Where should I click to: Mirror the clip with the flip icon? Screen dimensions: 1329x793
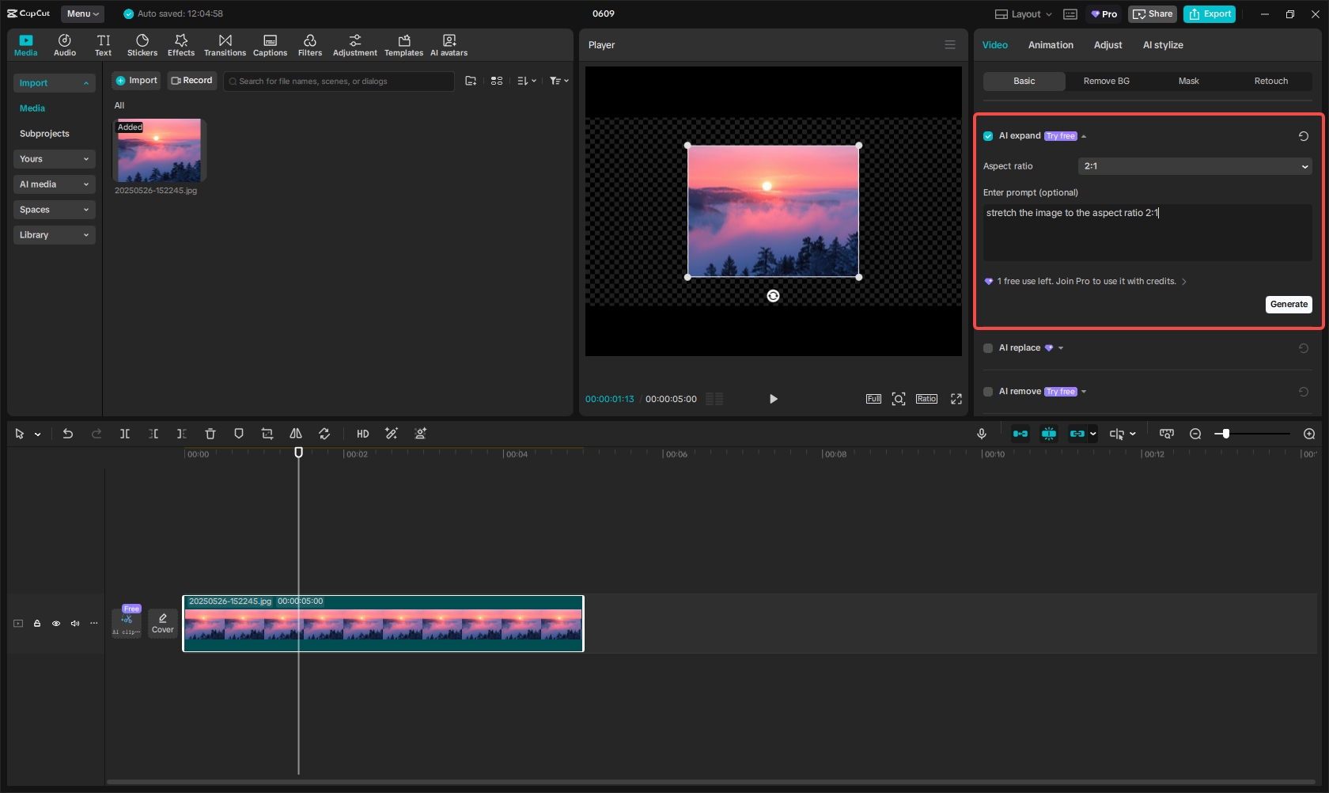click(x=295, y=434)
